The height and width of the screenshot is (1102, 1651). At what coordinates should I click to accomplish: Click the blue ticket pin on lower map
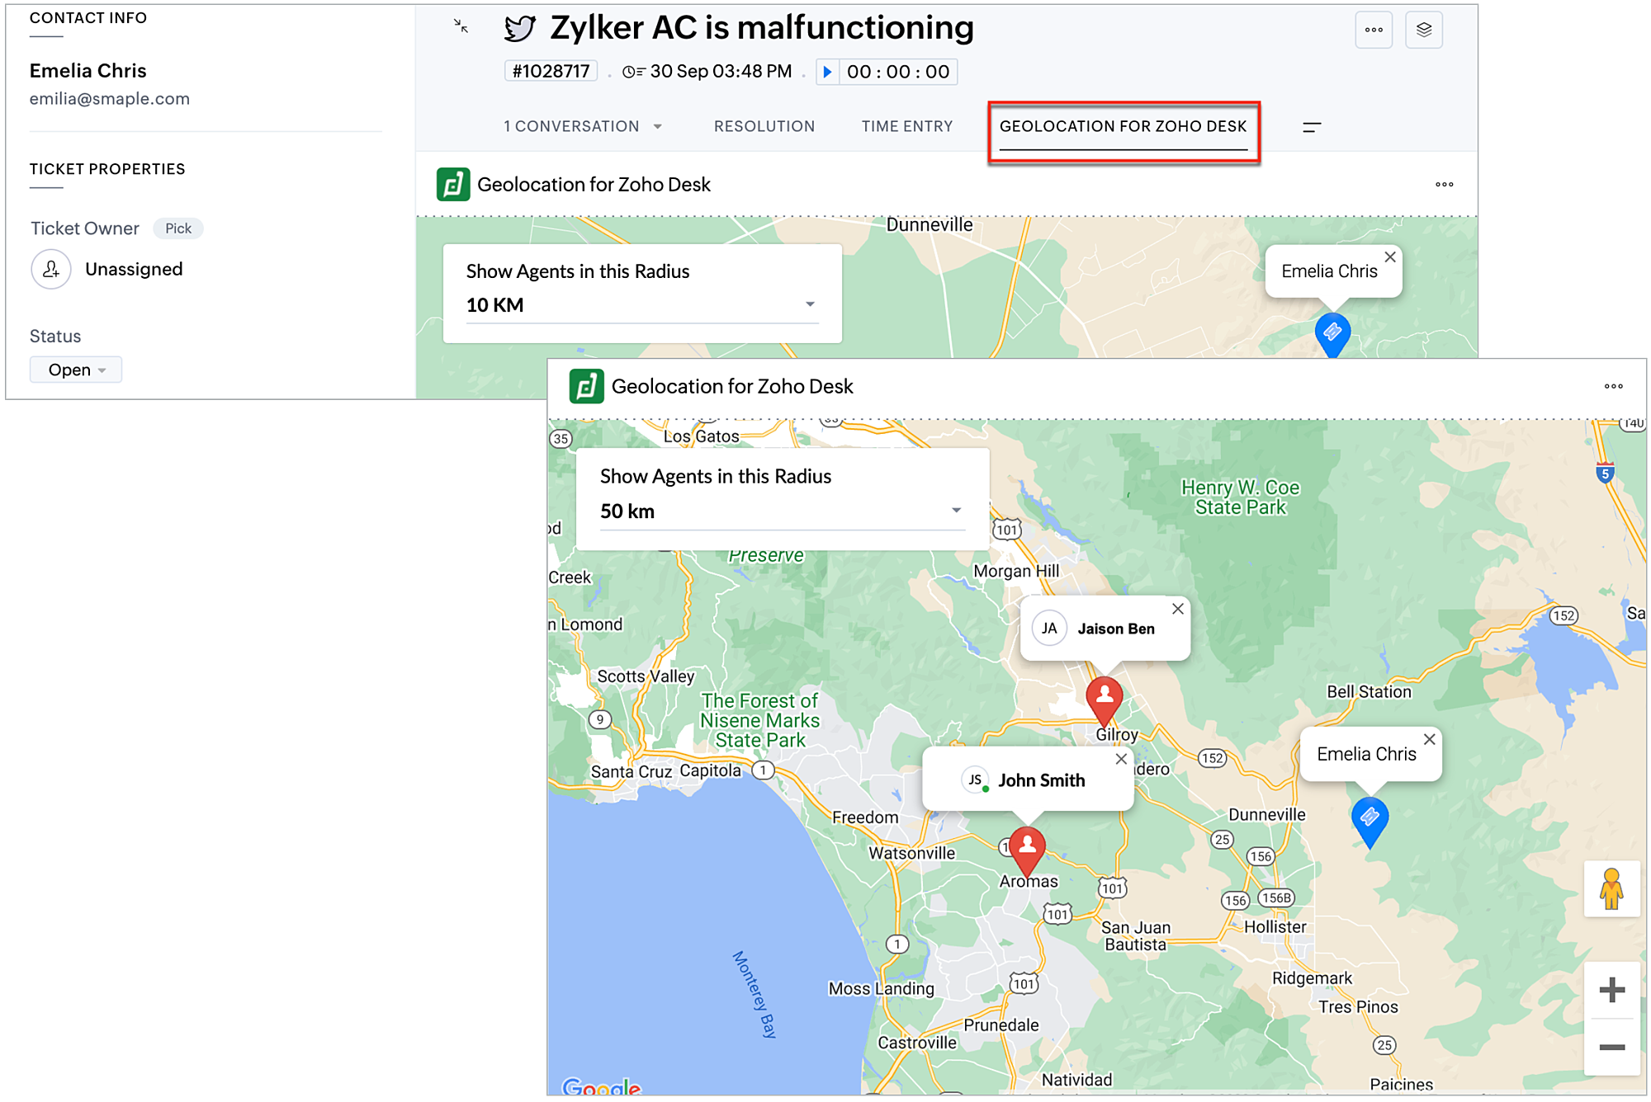[x=1370, y=822]
